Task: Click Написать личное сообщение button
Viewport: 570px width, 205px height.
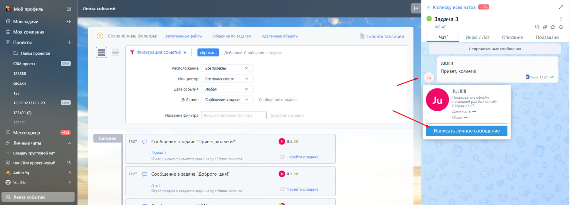Action: click(467, 131)
